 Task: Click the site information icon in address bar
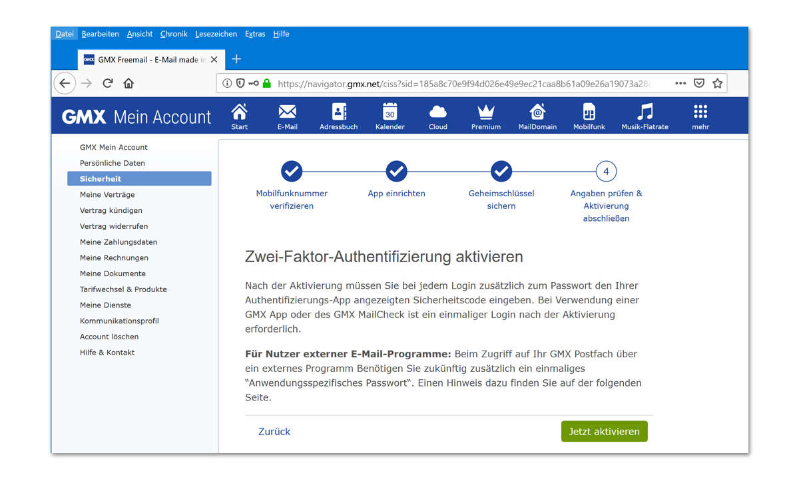(227, 83)
